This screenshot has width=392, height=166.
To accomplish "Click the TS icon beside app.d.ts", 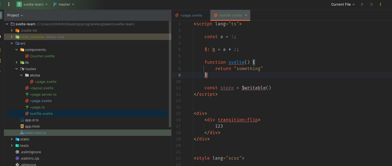I will (x=22, y=120).
